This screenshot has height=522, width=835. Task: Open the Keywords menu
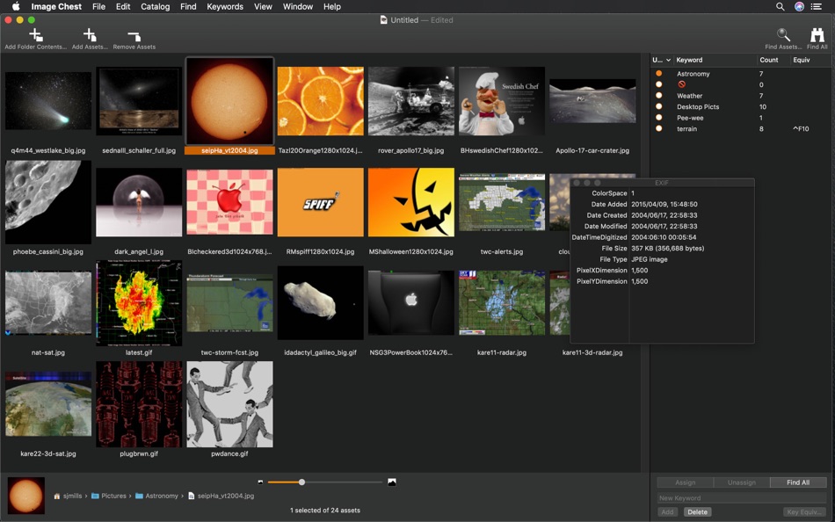pos(224,6)
